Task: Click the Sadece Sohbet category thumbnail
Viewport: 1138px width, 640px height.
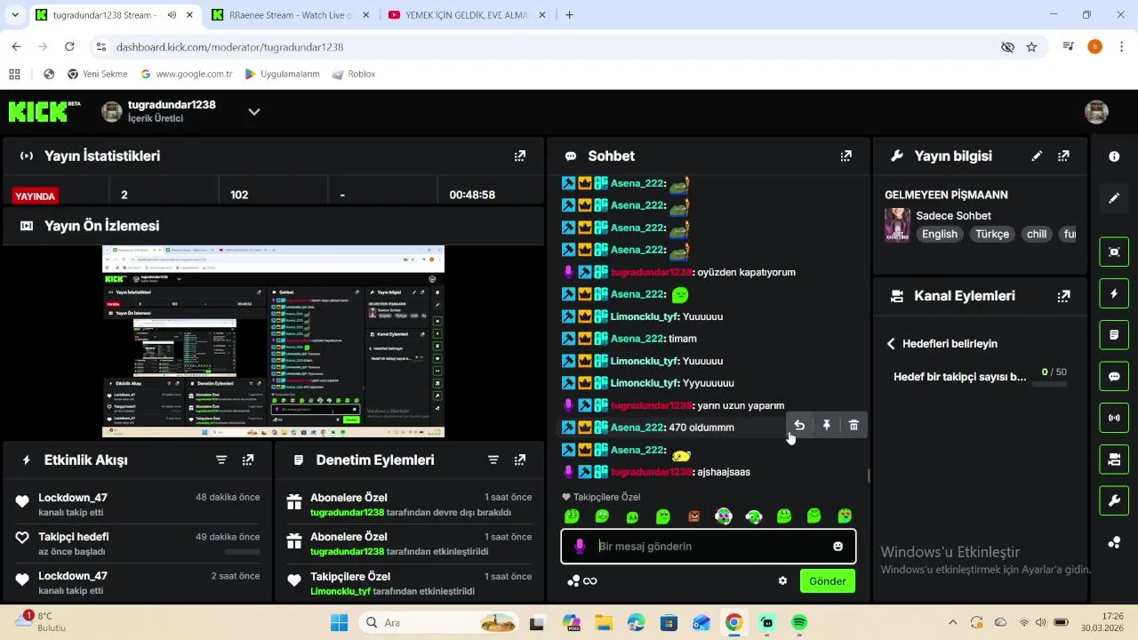Action: (x=897, y=225)
